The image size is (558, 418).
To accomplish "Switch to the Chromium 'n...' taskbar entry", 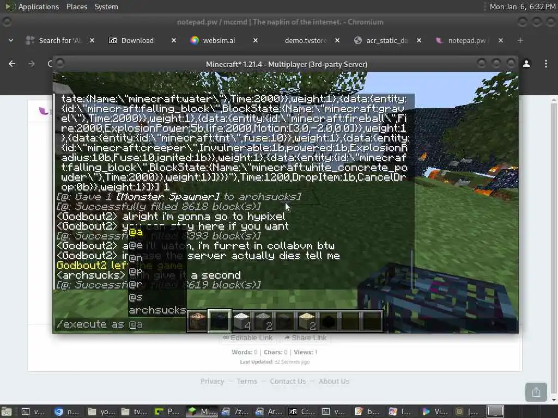I will tap(67, 411).
